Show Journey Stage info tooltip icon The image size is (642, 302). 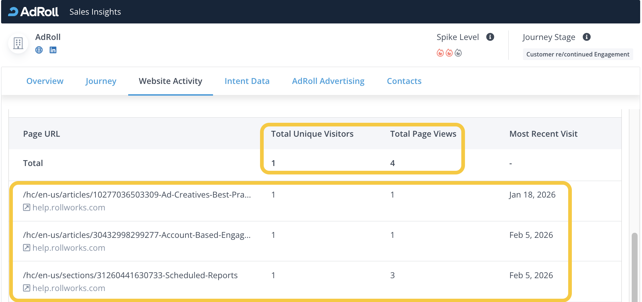(587, 37)
